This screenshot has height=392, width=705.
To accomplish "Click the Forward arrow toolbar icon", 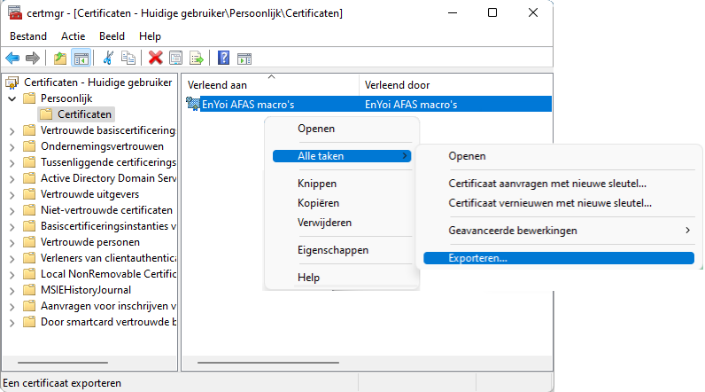I will coord(33,58).
